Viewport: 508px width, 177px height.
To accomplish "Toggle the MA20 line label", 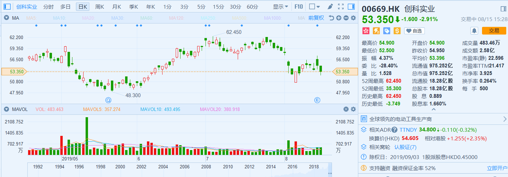I will (x=89, y=18).
